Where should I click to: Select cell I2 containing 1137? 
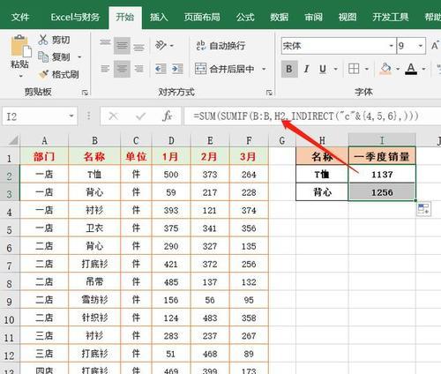click(382, 175)
